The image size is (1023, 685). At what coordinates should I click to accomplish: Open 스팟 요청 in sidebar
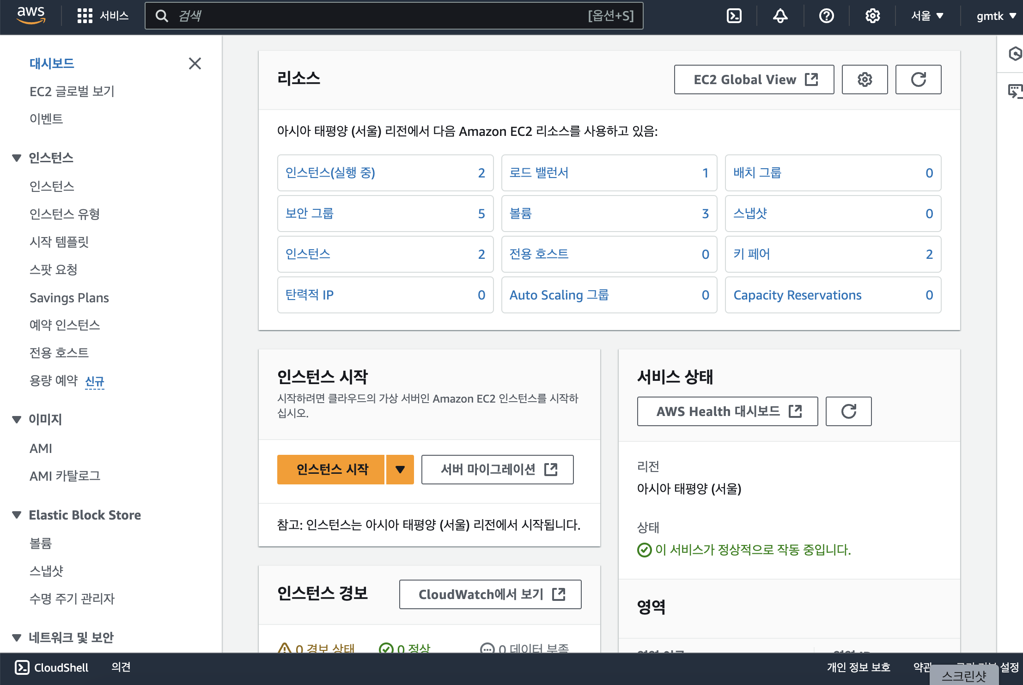pos(54,269)
